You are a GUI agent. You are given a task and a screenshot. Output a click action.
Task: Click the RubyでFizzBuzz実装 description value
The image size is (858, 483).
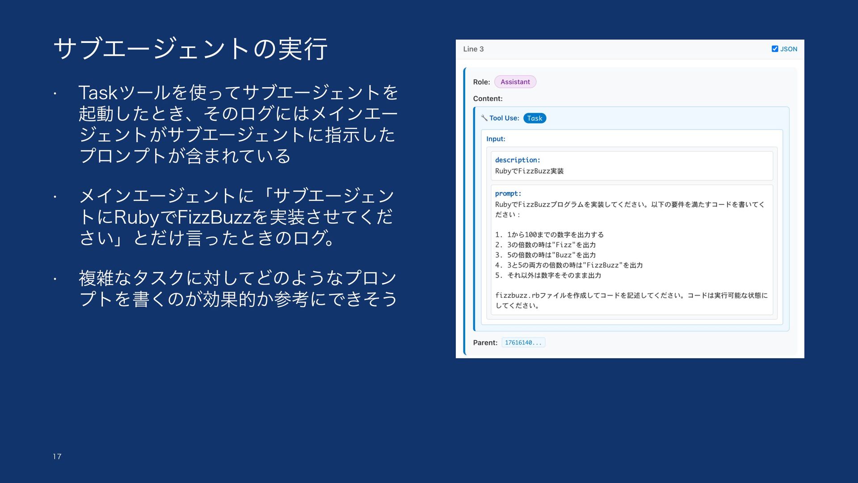tap(530, 171)
